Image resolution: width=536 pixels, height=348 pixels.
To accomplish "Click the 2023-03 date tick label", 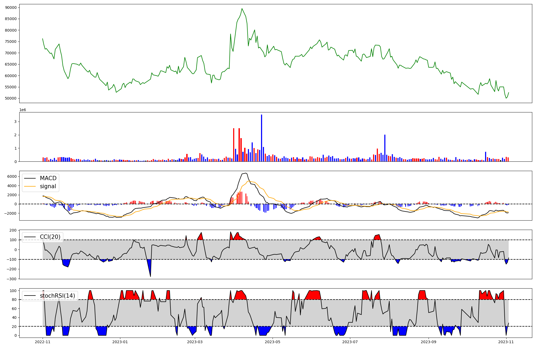I will click(x=195, y=342).
